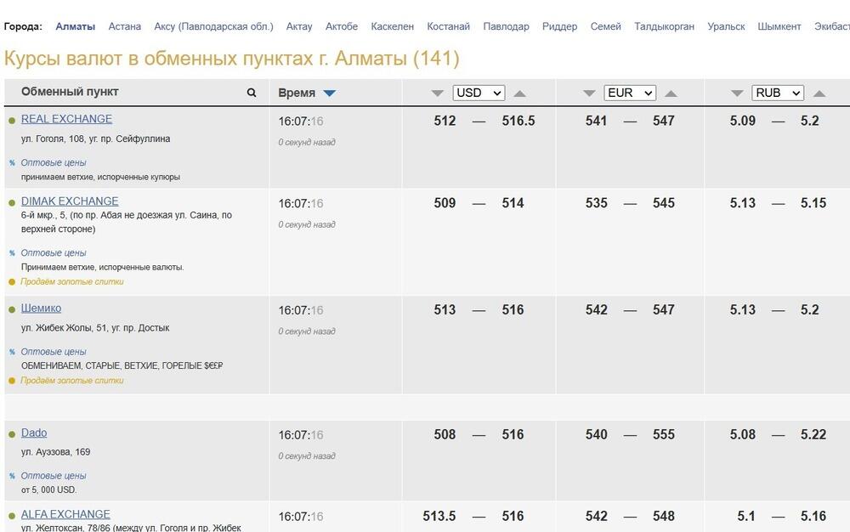
Task: Click the search magnifier in Обменный пункт header
Action: pos(252,93)
